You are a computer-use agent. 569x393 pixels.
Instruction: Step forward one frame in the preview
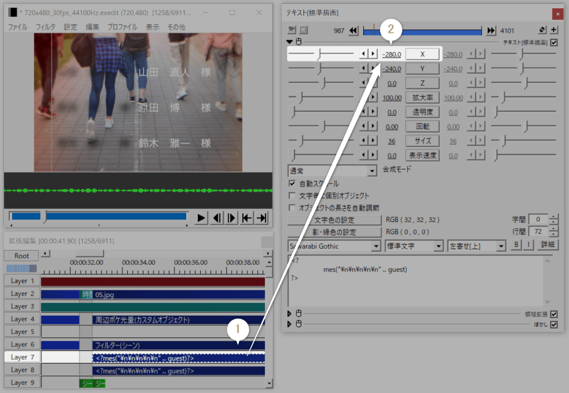click(x=232, y=218)
